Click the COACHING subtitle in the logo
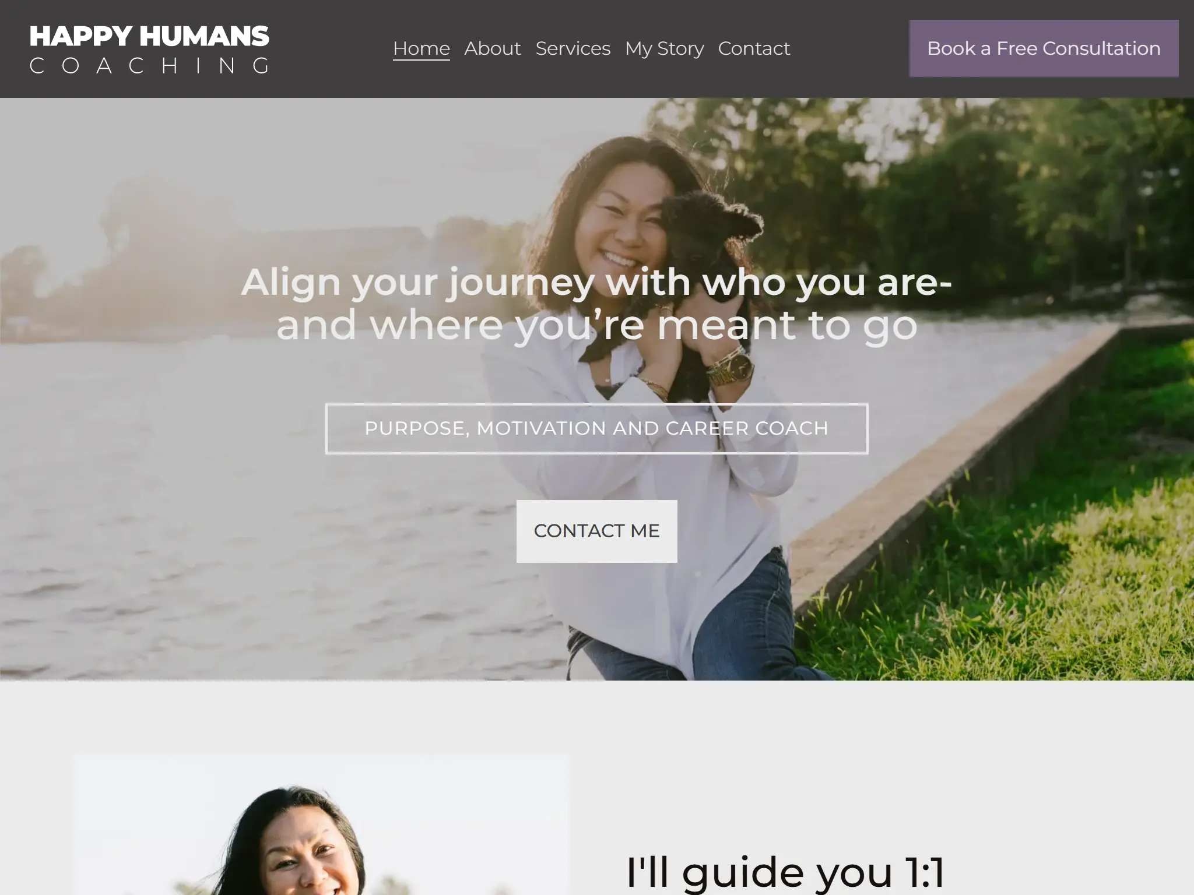1194x895 pixels. coord(149,66)
